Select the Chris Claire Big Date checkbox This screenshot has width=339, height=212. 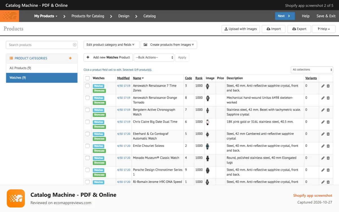(88, 122)
